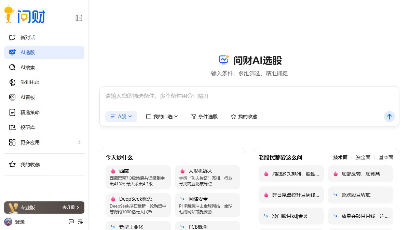Screen dimensions: 410x230
Task: Click the AI搜索 magnifier icon
Action: tap(12, 67)
